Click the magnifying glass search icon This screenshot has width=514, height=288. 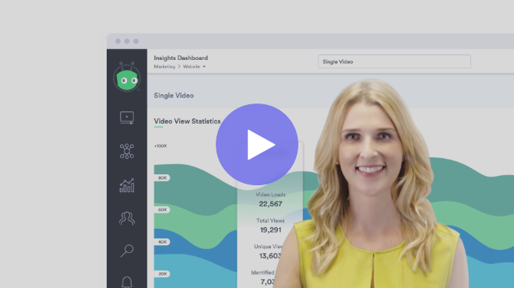coord(127,251)
